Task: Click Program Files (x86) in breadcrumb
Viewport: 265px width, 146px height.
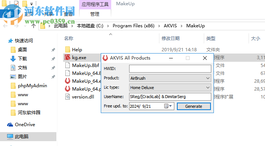Action: [134, 26]
